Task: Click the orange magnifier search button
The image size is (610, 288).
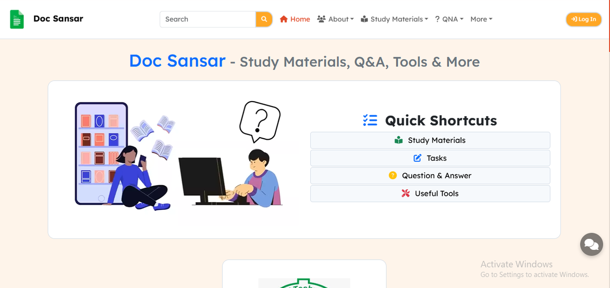Action: 264,19
